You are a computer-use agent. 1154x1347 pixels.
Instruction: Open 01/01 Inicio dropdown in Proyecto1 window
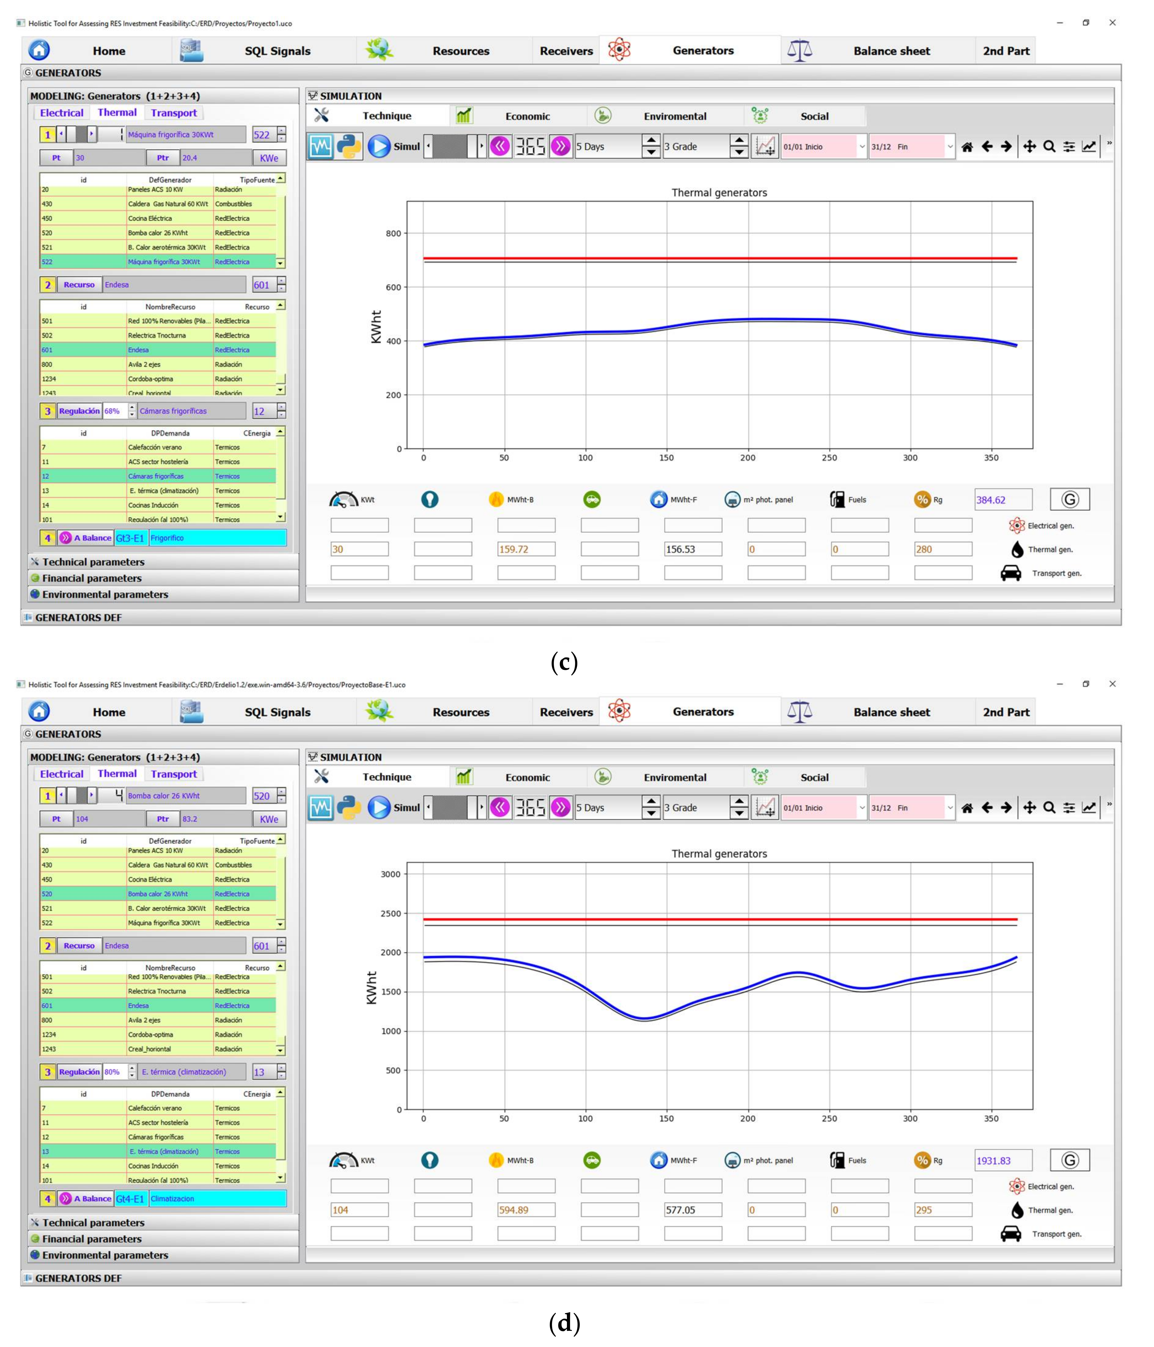click(x=862, y=147)
